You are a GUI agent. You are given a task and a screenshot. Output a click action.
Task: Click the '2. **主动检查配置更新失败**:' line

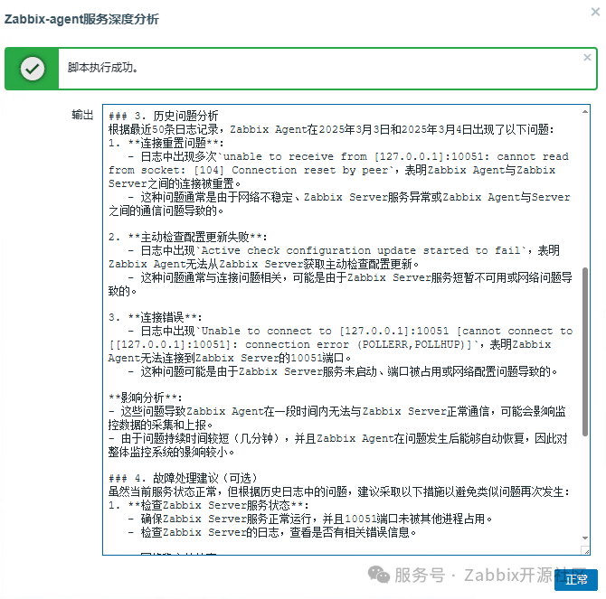(x=187, y=237)
